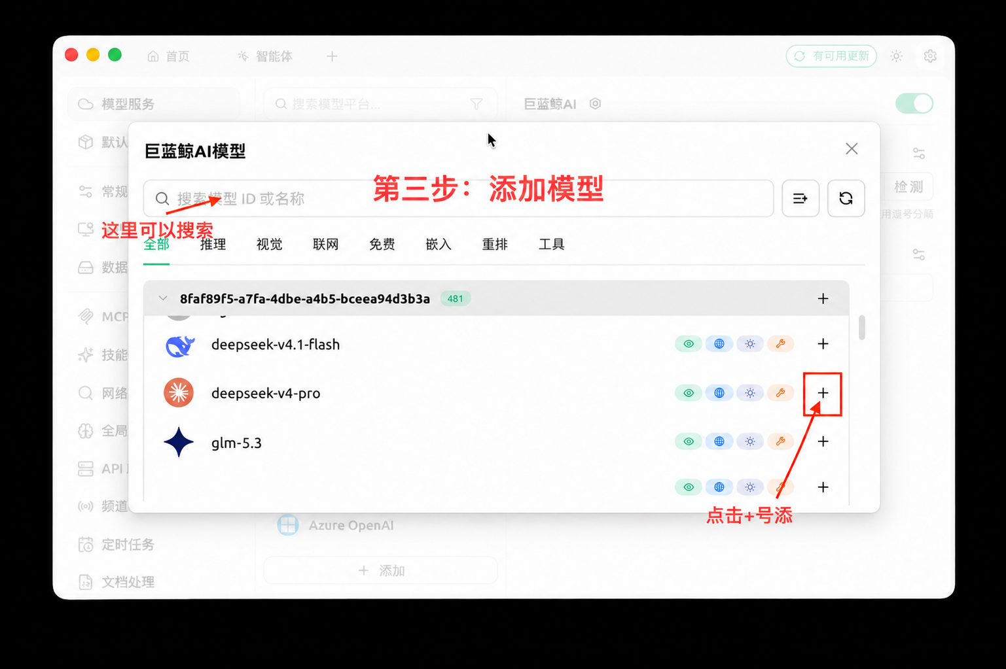This screenshot has height=669, width=1006.
Task: Refresh the model list
Action: pyautogui.click(x=846, y=198)
